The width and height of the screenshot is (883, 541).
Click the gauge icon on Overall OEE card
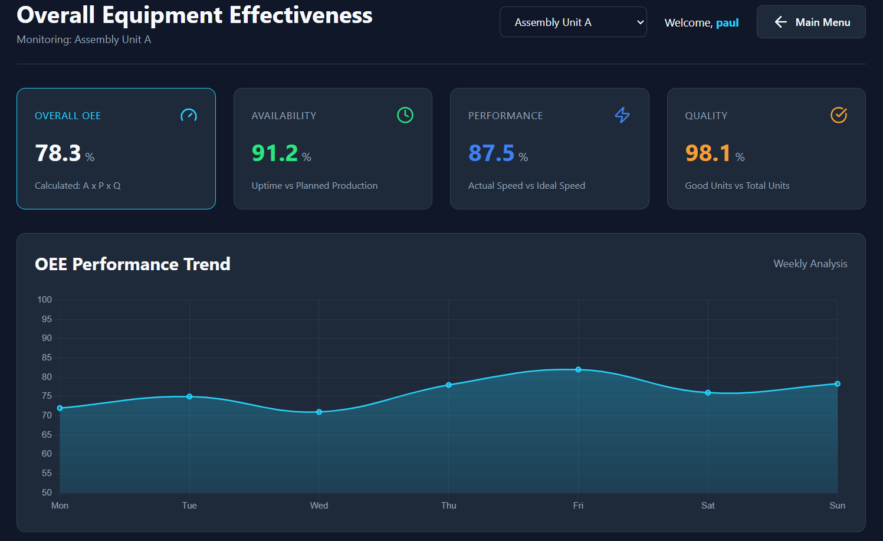(189, 115)
